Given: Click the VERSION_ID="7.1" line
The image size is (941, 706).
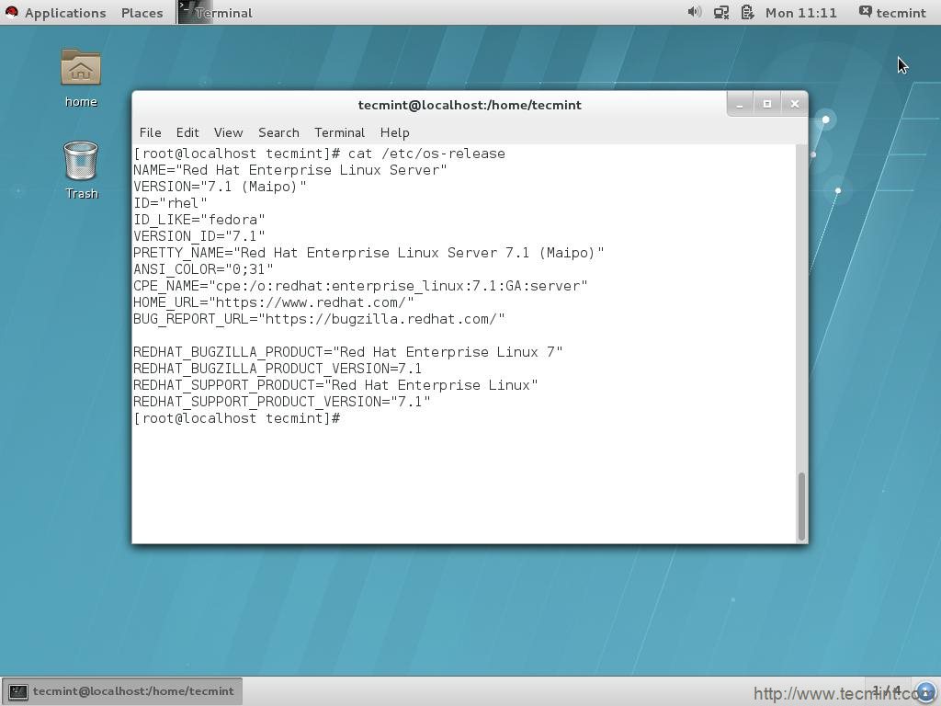Looking at the screenshot, I should pos(198,236).
